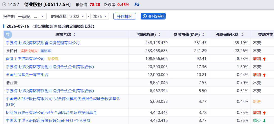Sort by 参考市值(亿元) column arrows
This screenshot has height=124, width=274.
[203, 35]
